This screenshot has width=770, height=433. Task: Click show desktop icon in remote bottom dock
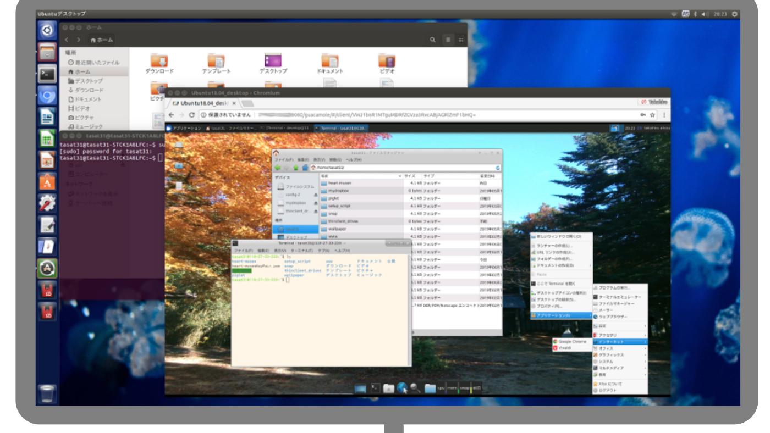point(360,388)
